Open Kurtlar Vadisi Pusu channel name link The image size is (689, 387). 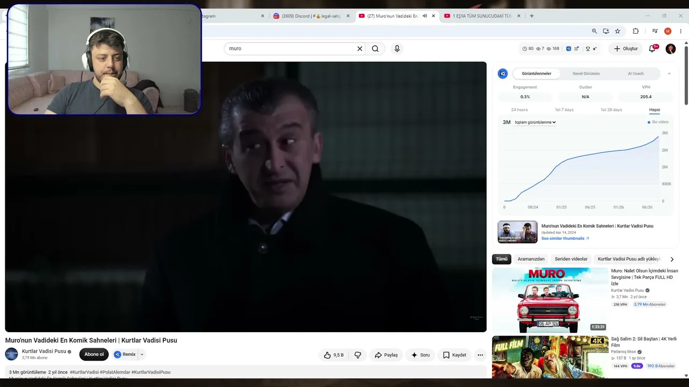point(44,352)
